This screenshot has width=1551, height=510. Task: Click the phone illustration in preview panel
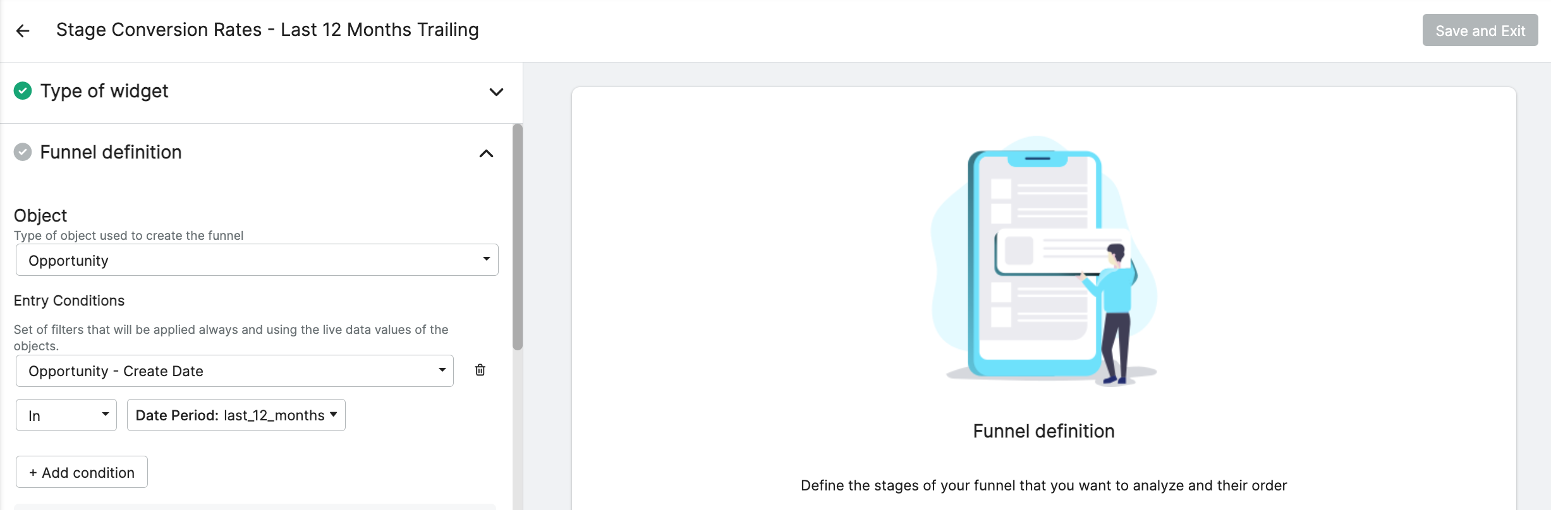(1043, 261)
